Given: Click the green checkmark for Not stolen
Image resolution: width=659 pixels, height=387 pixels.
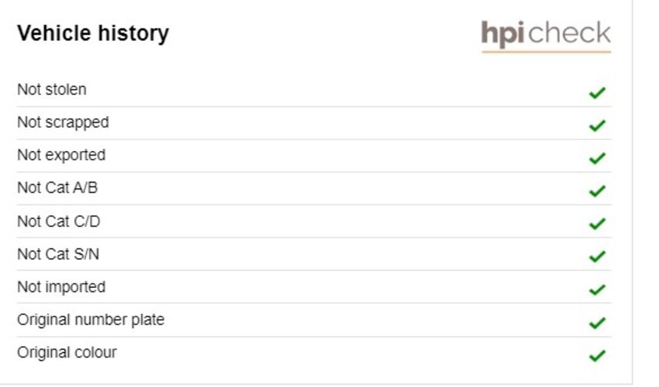Looking at the screenshot, I should click(x=597, y=92).
